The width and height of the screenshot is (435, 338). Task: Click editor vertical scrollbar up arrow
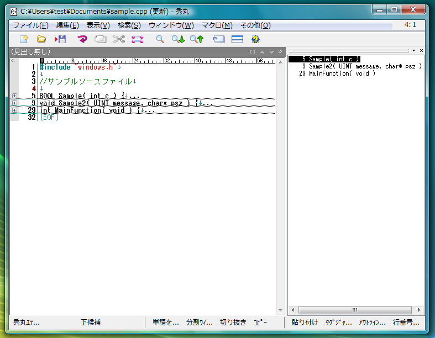pos(280,62)
